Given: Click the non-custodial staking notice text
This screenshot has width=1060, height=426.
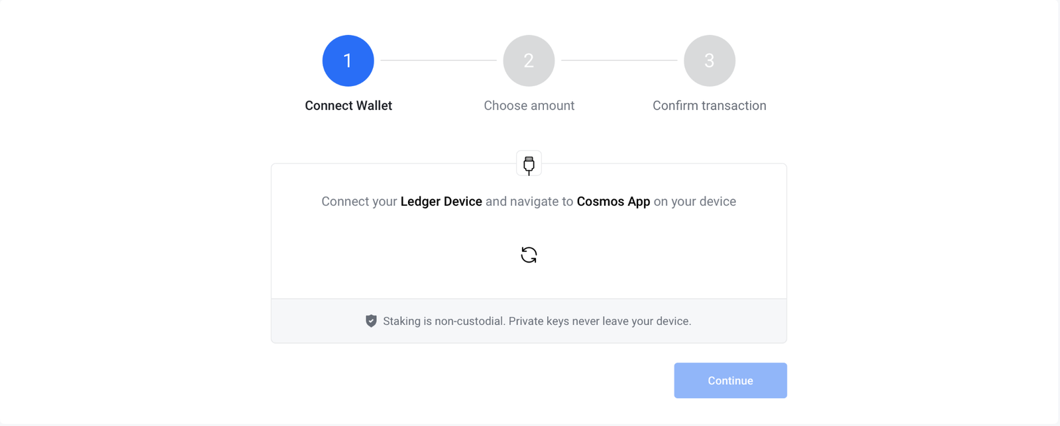Looking at the screenshot, I should pos(537,321).
